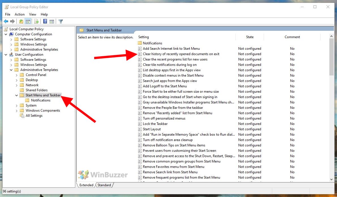
Task: Collapse the Start Menu and Taskbar node
Action: (16, 95)
